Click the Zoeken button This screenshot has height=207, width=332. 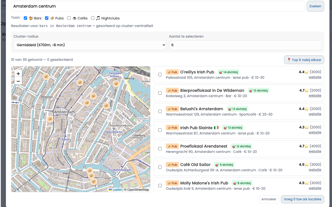(315, 6)
